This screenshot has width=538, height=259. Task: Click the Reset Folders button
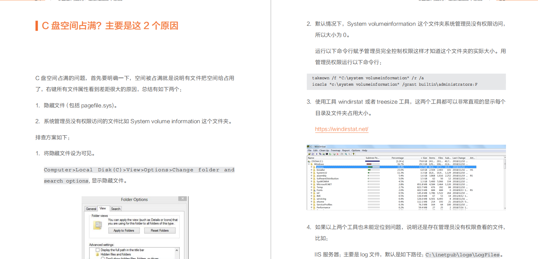(x=160, y=231)
